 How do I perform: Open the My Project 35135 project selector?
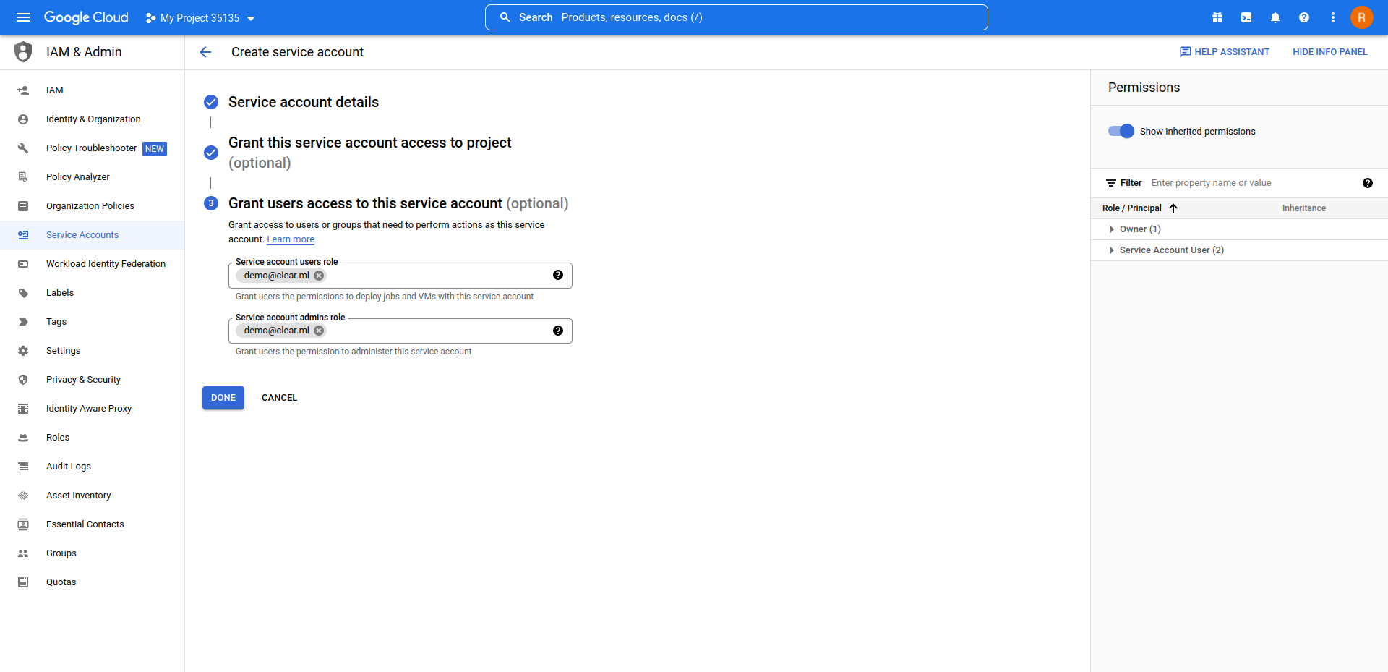[200, 17]
